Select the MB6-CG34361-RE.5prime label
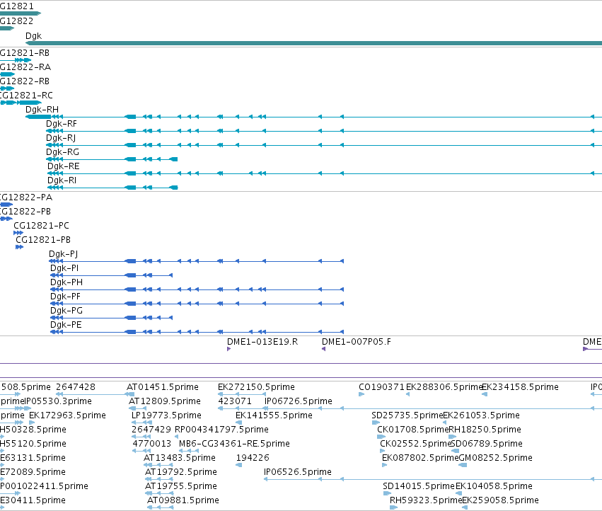The width and height of the screenshot is (602, 511). 235,444
